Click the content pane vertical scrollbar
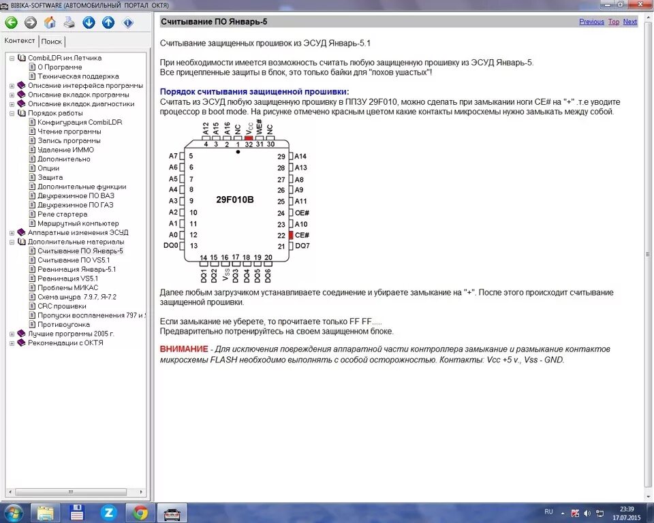Image resolution: width=654 pixels, height=523 pixels. click(648, 255)
